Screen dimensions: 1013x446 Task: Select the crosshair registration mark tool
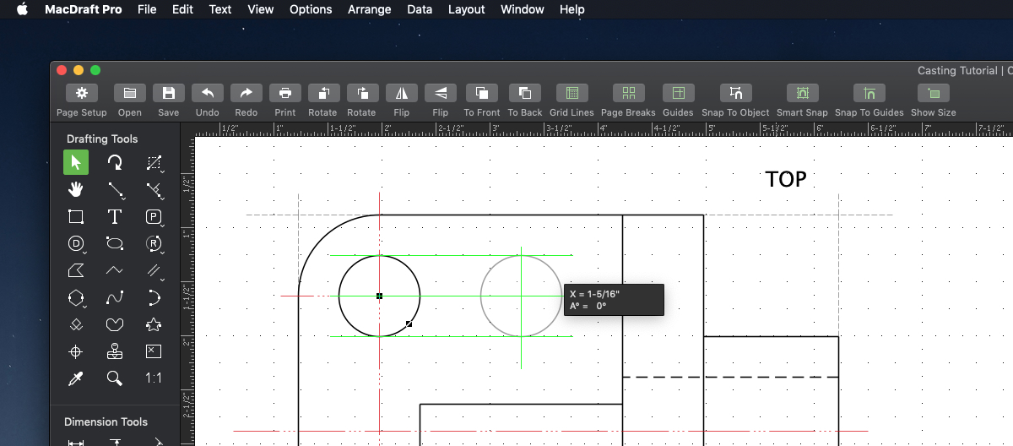click(x=76, y=351)
